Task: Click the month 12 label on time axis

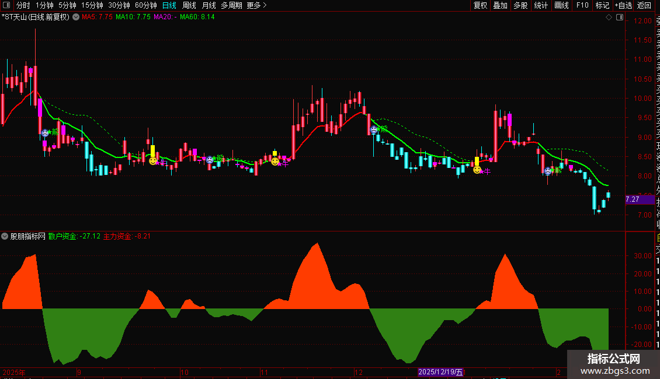Action: [x=359, y=372]
